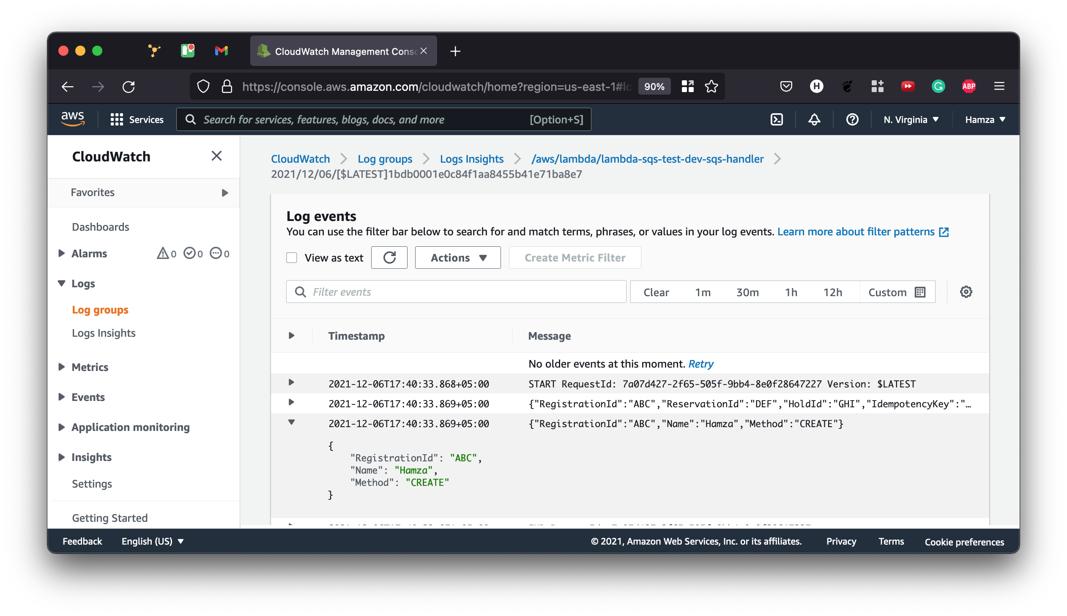The width and height of the screenshot is (1067, 616).
Task: Select the 30m time range button
Action: point(747,292)
